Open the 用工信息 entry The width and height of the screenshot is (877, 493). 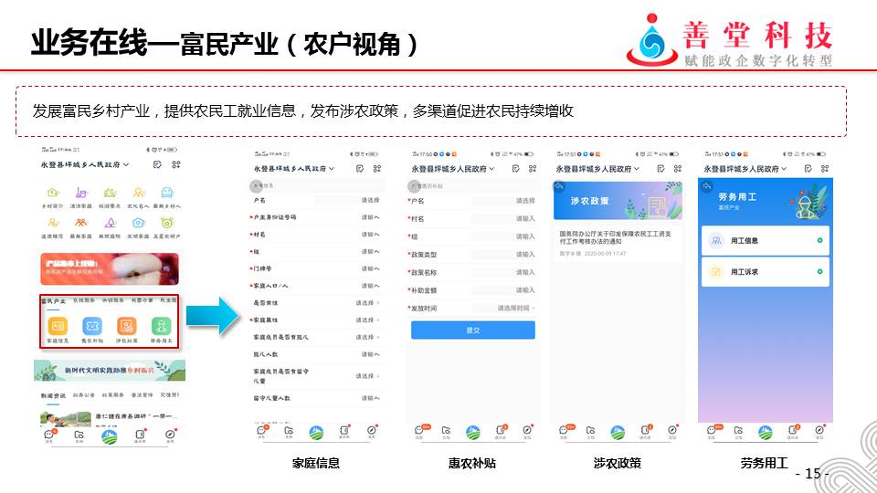[766, 241]
